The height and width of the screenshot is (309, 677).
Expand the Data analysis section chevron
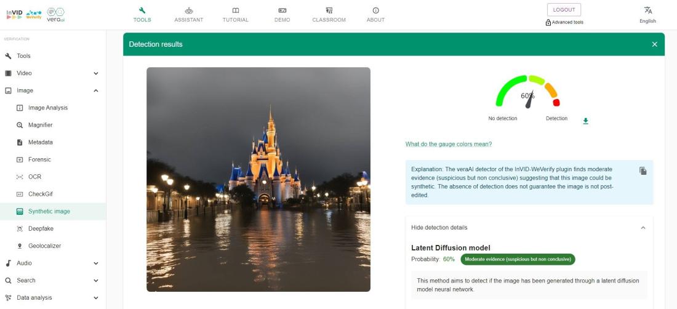click(96, 298)
